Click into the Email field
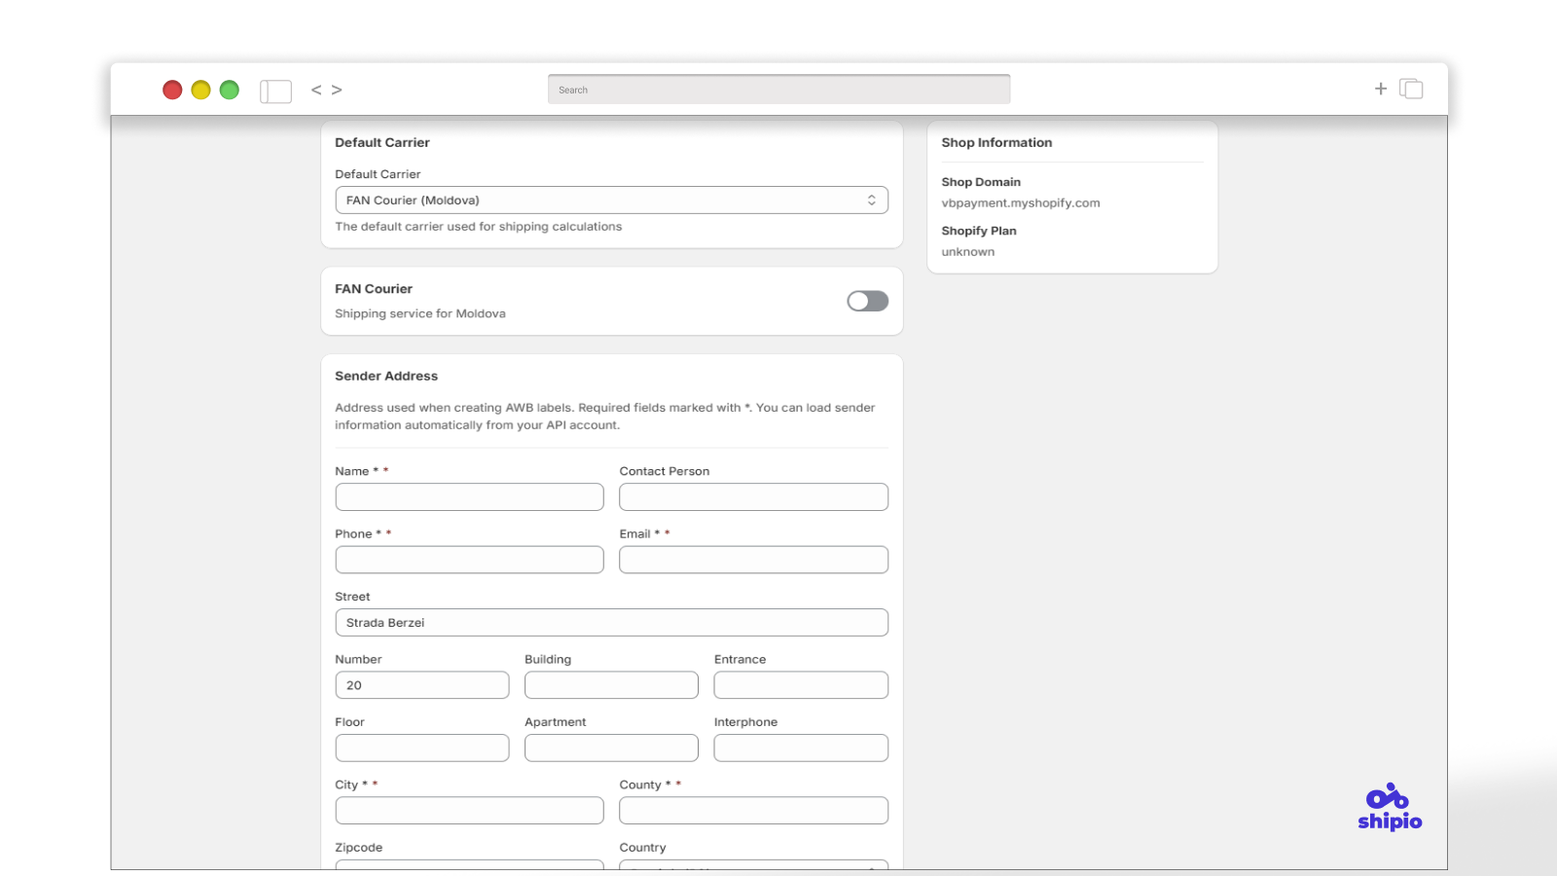This screenshot has width=1557, height=876. [x=753, y=560]
